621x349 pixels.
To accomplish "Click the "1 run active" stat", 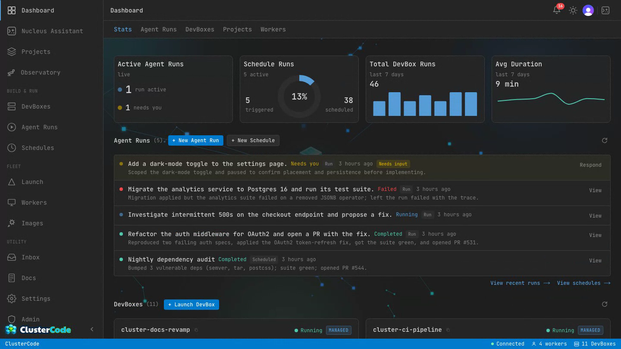I will tap(142, 90).
